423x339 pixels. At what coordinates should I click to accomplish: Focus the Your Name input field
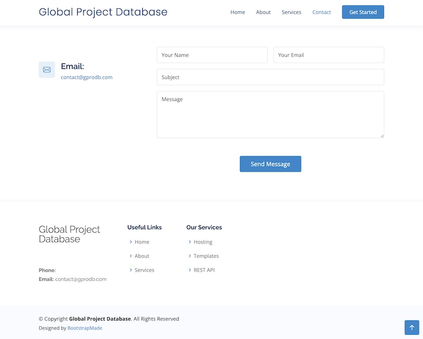[212, 55]
